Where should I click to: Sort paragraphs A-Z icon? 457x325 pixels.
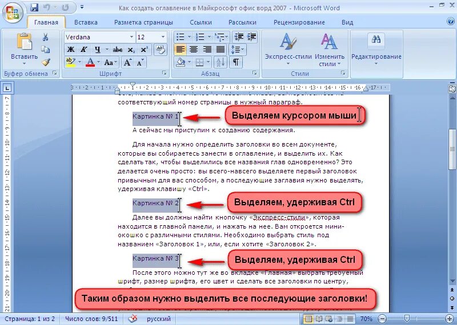220,62
